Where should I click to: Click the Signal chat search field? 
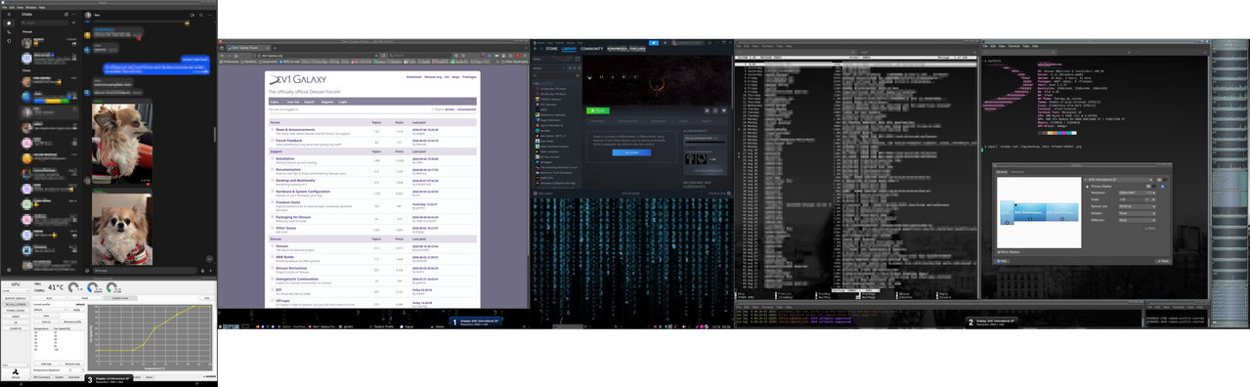(x=45, y=22)
